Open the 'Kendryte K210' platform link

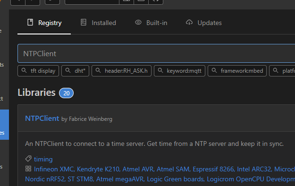click(98, 169)
